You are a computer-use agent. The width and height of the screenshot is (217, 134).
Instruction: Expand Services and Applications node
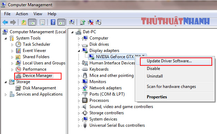coord(6,95)
